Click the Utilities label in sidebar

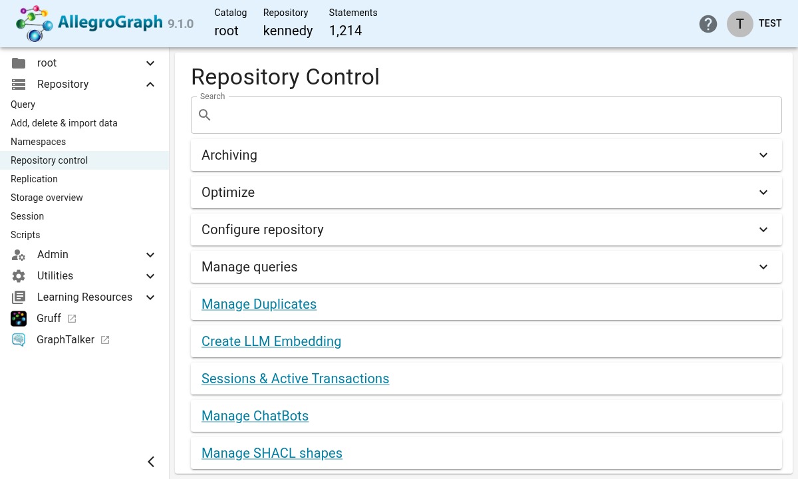click(55, 276)
